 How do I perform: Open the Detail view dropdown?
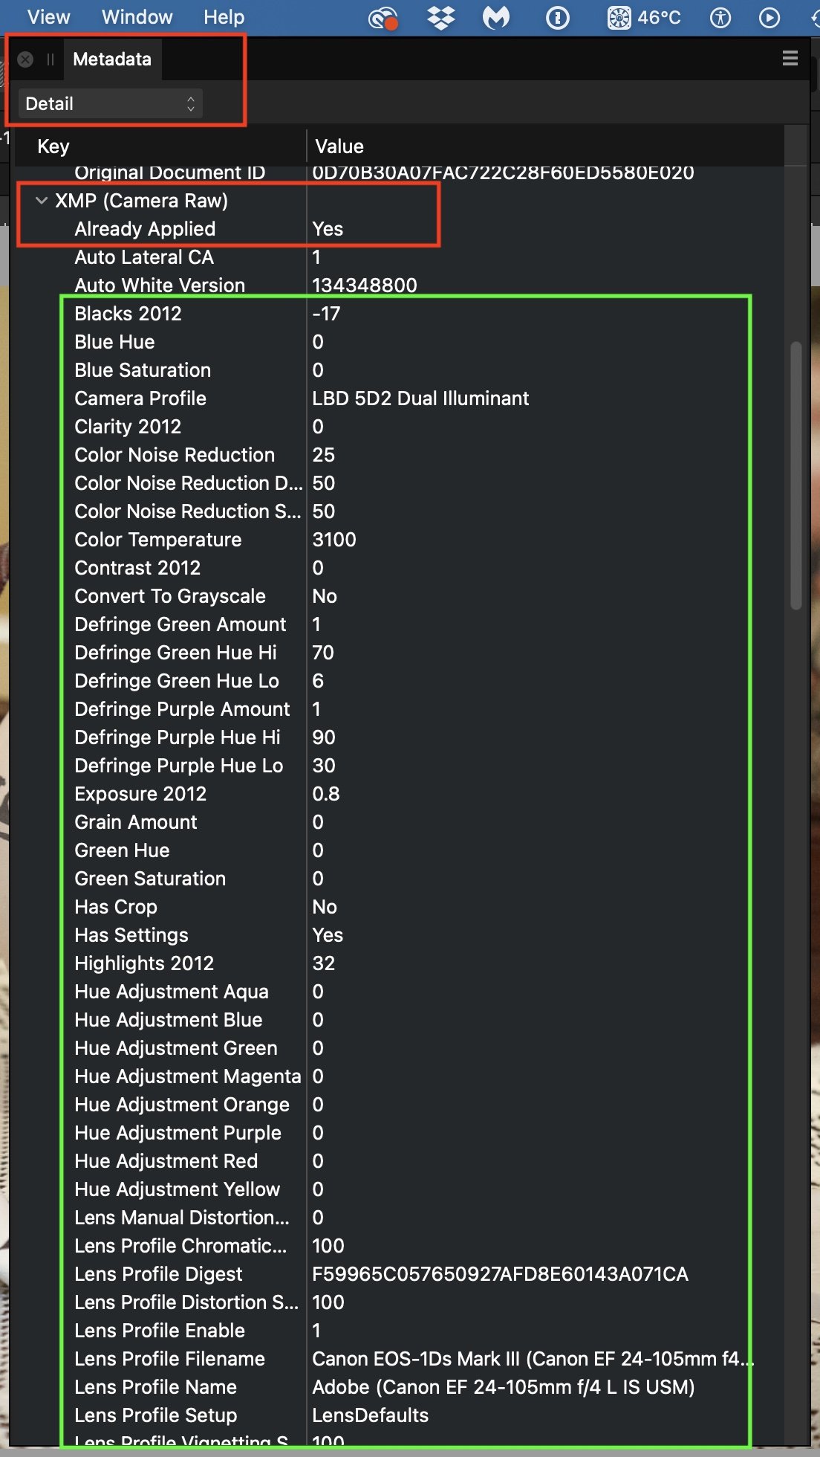[110, 103]
